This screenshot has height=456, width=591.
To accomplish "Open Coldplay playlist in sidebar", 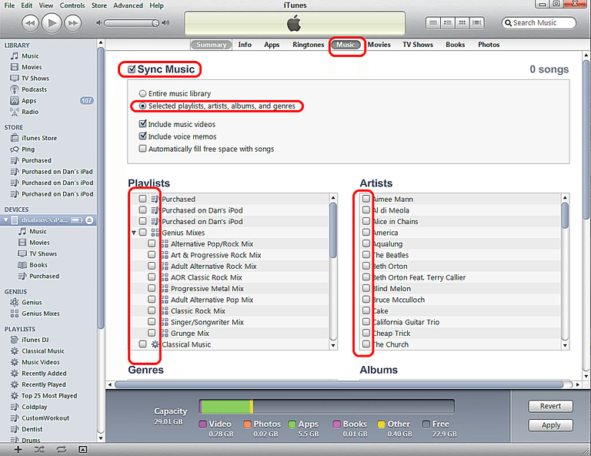I will click(x=35, y=407).
